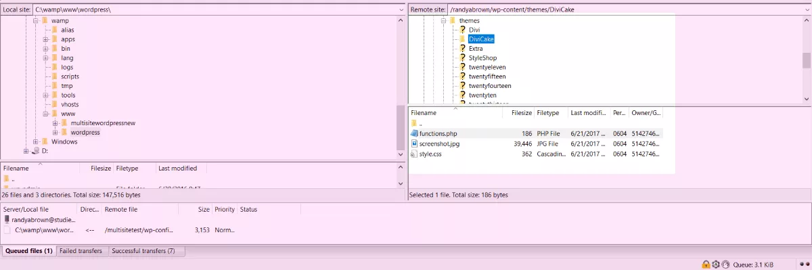Click the functions.php file icon
812x270 pixels.
point(414,134)
